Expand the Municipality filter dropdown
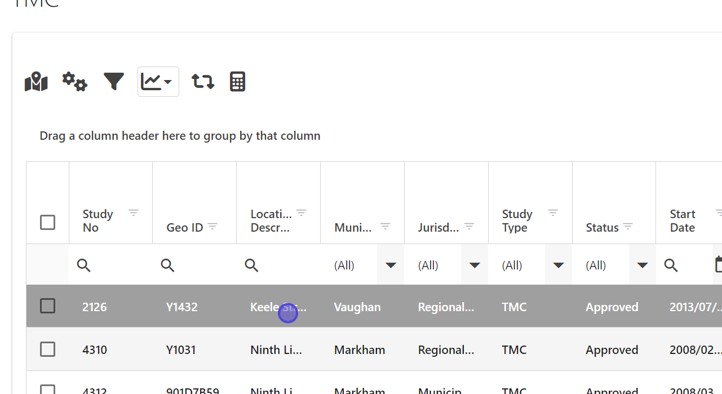 click(391, 265)
